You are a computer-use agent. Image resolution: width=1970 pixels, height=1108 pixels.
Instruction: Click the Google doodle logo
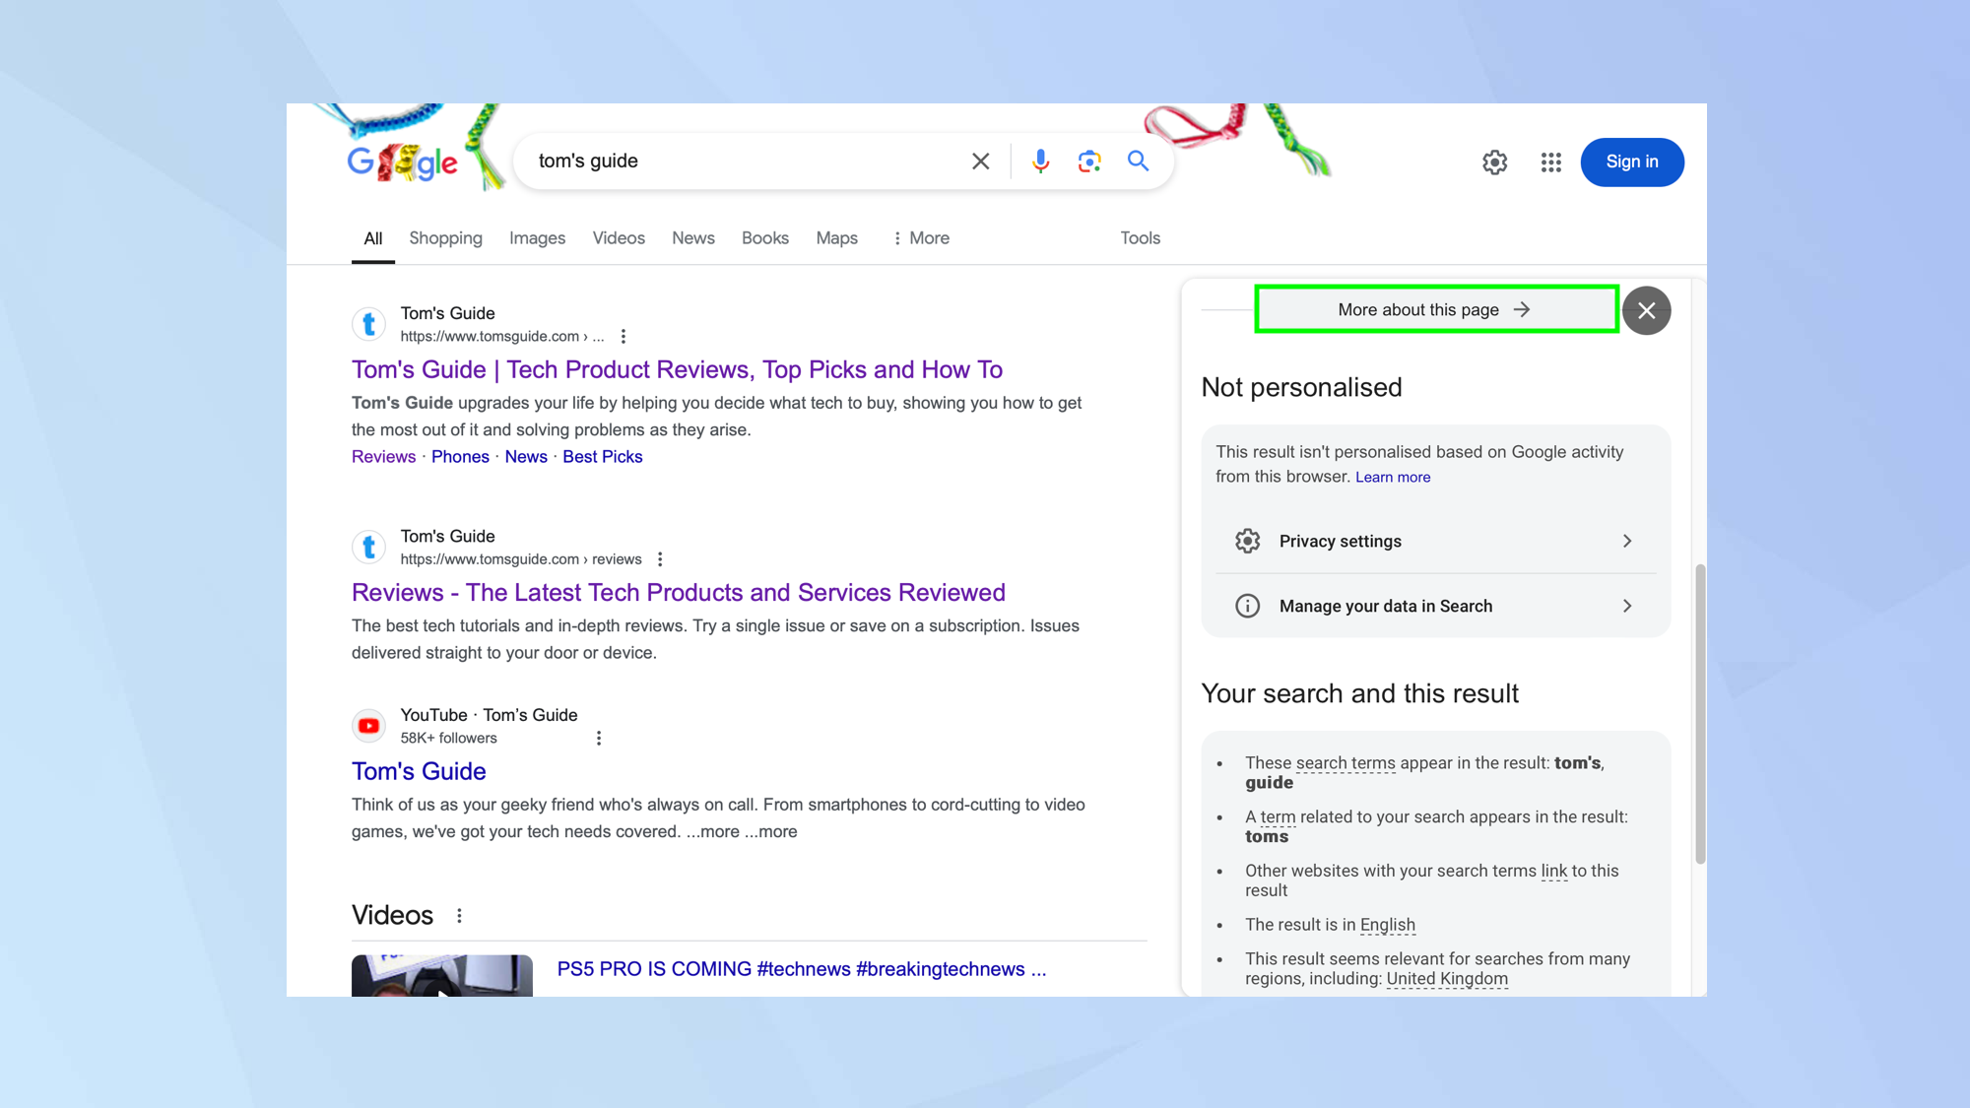click(403, 163)
